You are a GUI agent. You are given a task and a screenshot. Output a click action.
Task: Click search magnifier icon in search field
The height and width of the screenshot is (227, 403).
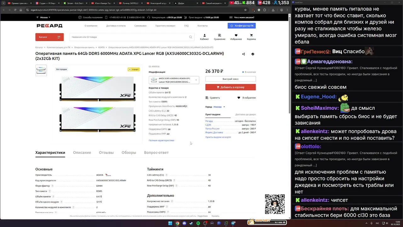point(190,37)
